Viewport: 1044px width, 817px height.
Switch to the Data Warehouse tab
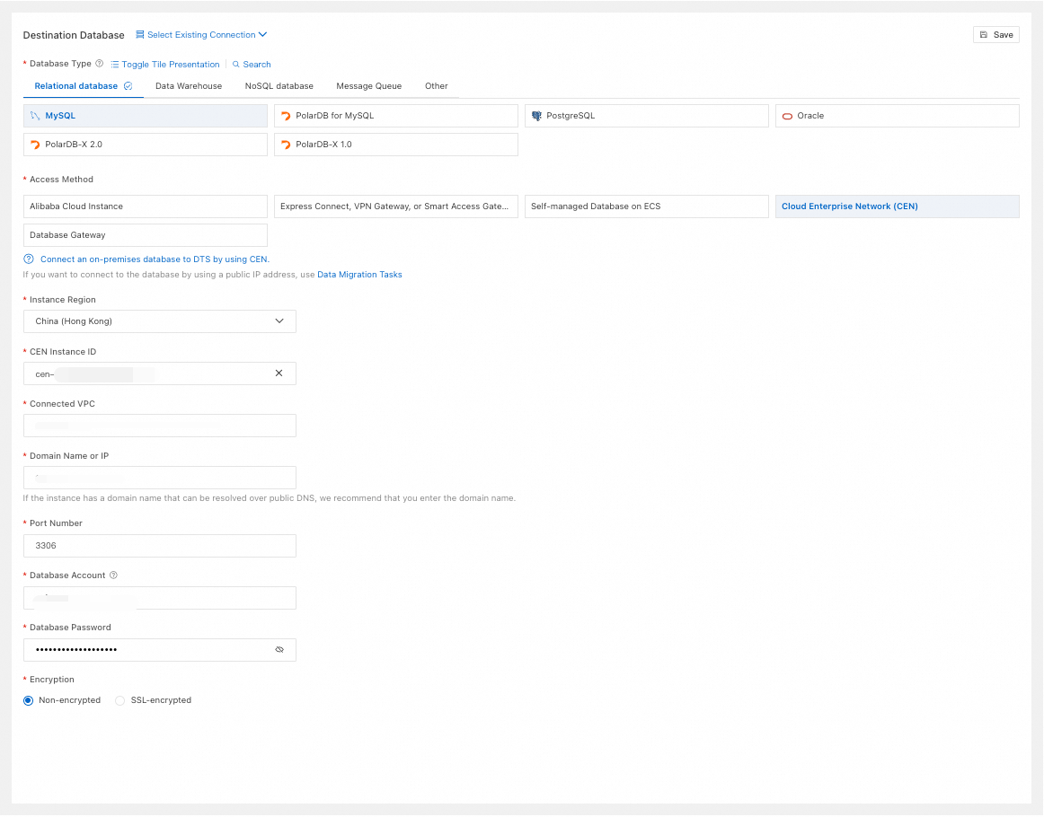(189, 86)
